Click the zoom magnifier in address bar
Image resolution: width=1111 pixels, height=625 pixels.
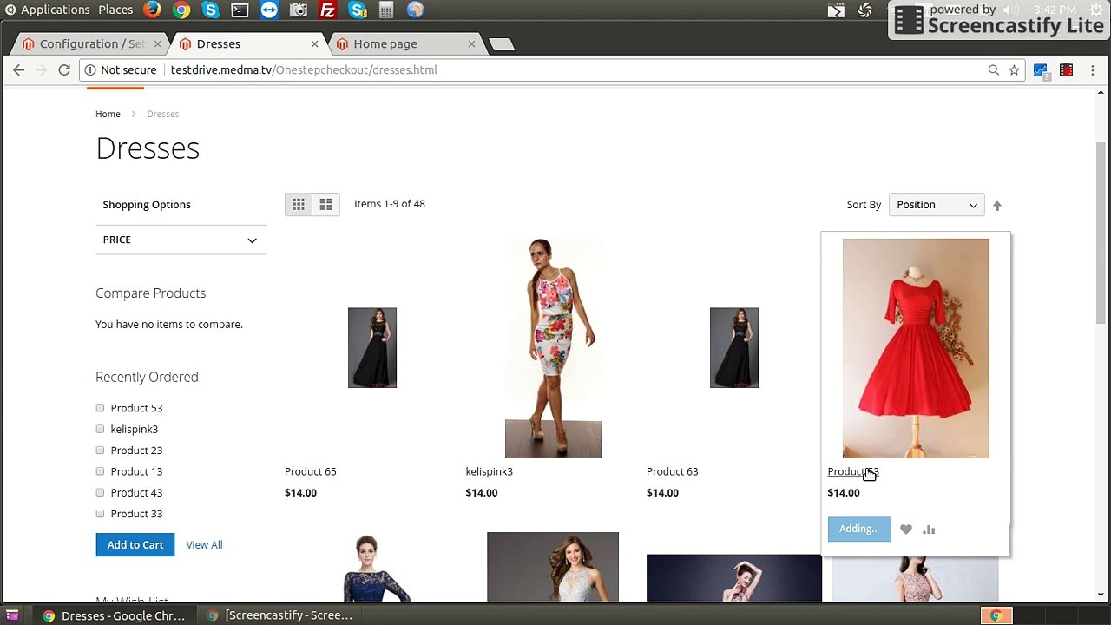tap(994, 69)
